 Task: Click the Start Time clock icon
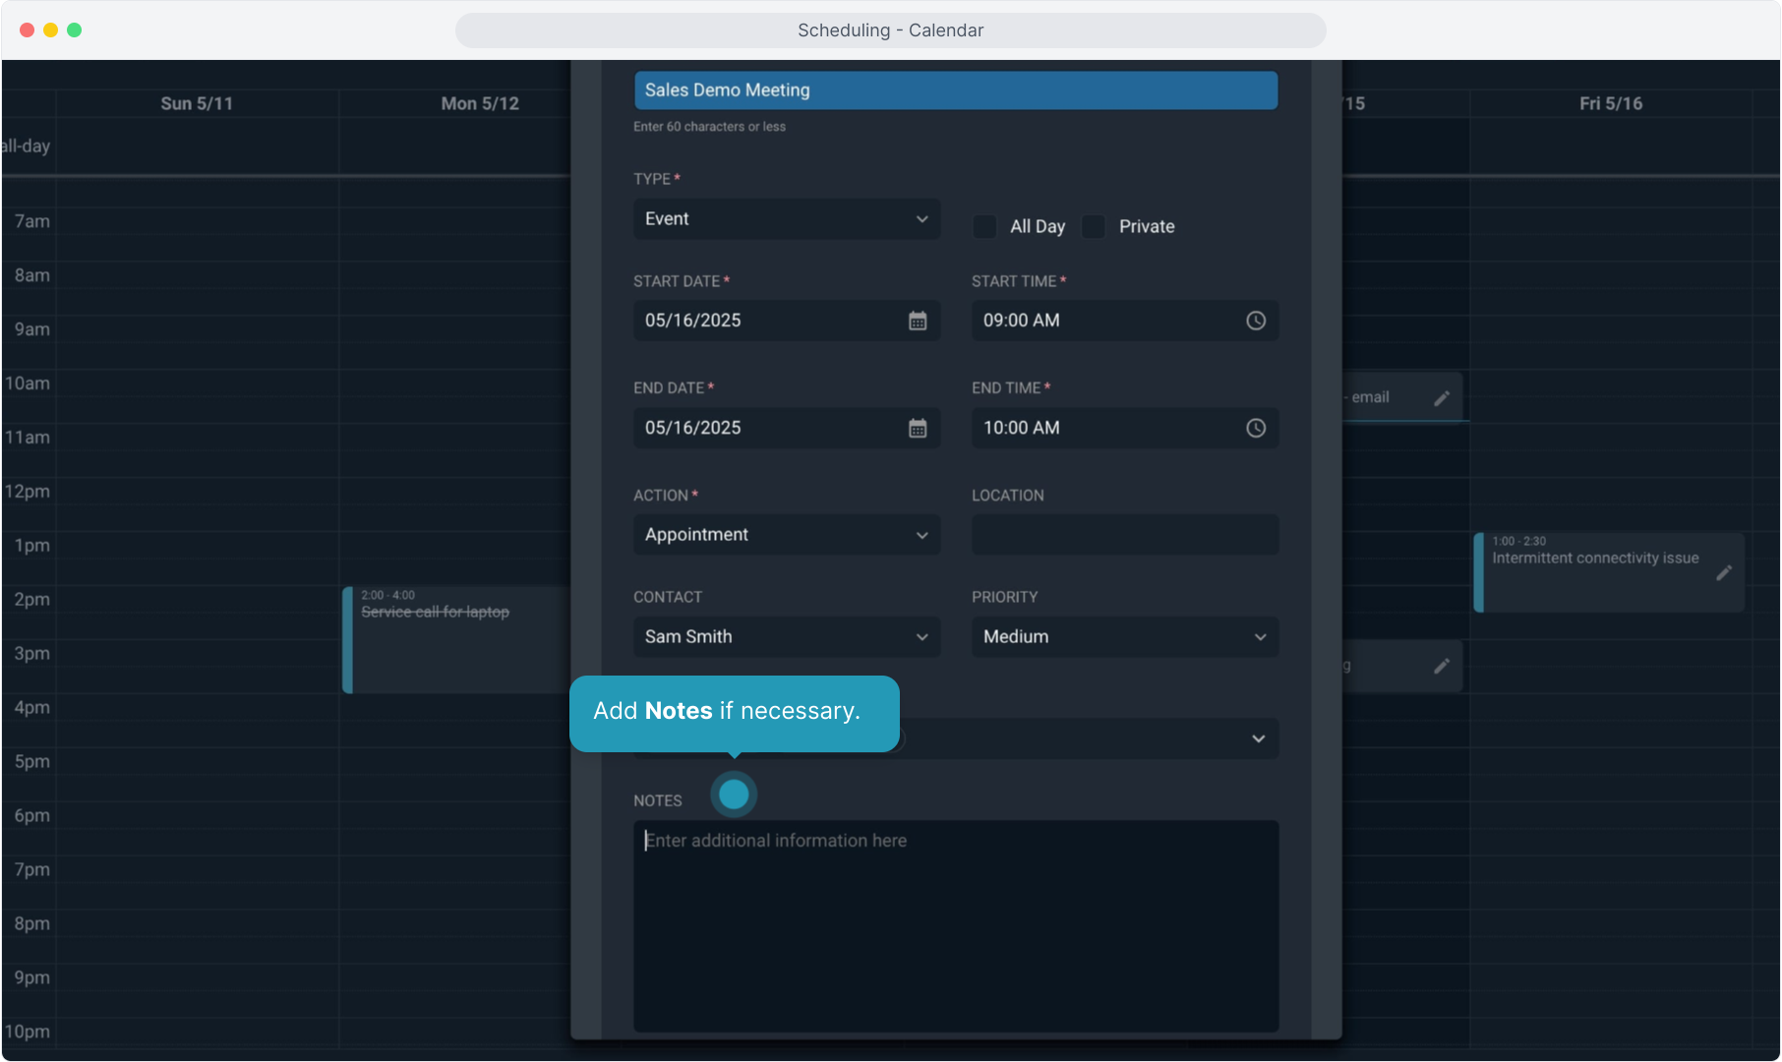[x=1255, y=321]
